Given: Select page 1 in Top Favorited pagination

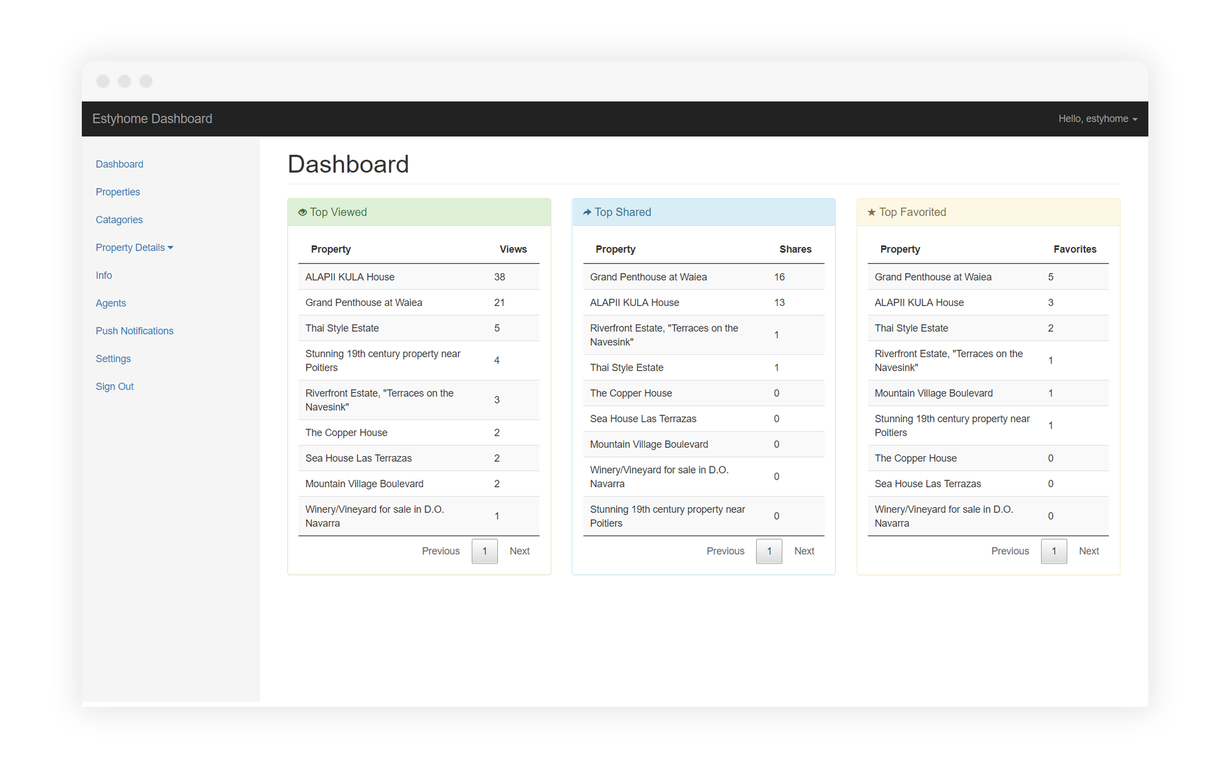Looking at the screenshot, I should tap(1054, 552).
